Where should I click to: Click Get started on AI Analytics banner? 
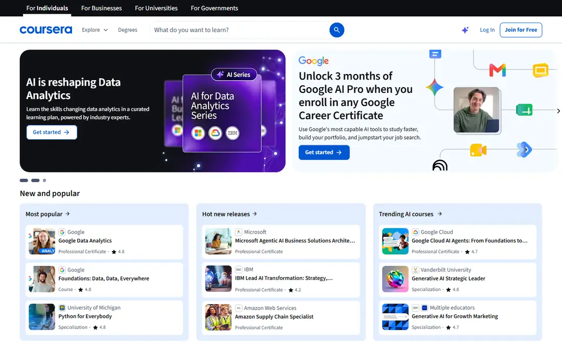[x=52, y=132]
